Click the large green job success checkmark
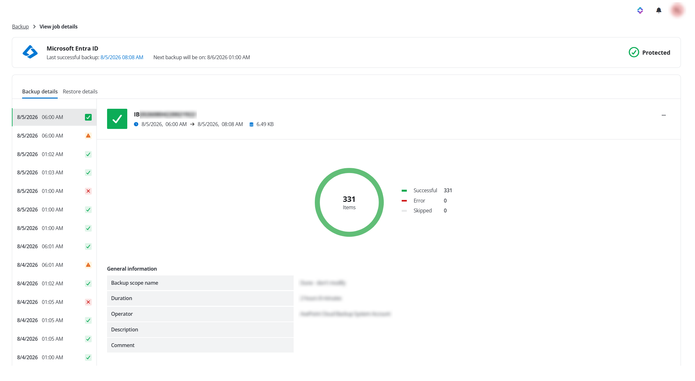695x381 pixels. pyautogui.click(x=117, y=119)
